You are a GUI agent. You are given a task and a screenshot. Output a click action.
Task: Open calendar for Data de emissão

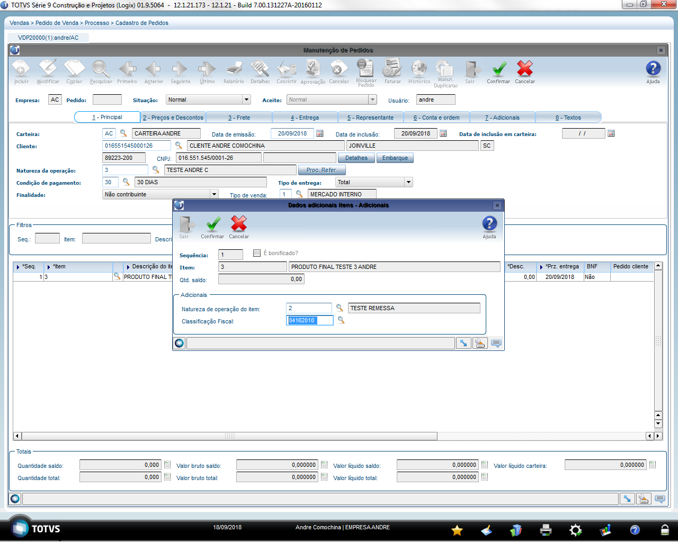point(320,133)
